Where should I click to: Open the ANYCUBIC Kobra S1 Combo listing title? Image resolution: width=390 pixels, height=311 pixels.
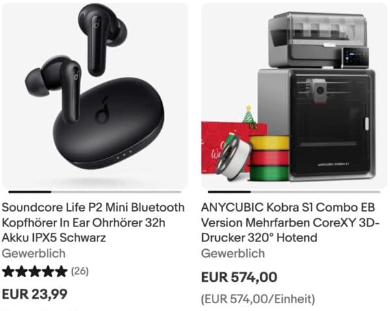[291, 223]
